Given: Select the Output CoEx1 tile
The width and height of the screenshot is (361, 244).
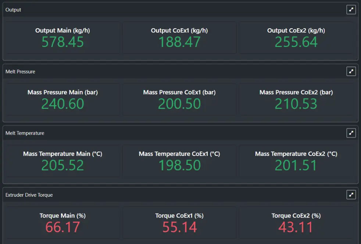Looking at the screenshot, I should click(179, 38).
